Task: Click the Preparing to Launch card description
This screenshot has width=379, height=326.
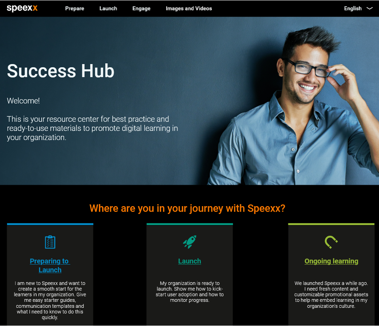Action: (x=50, y=300)
